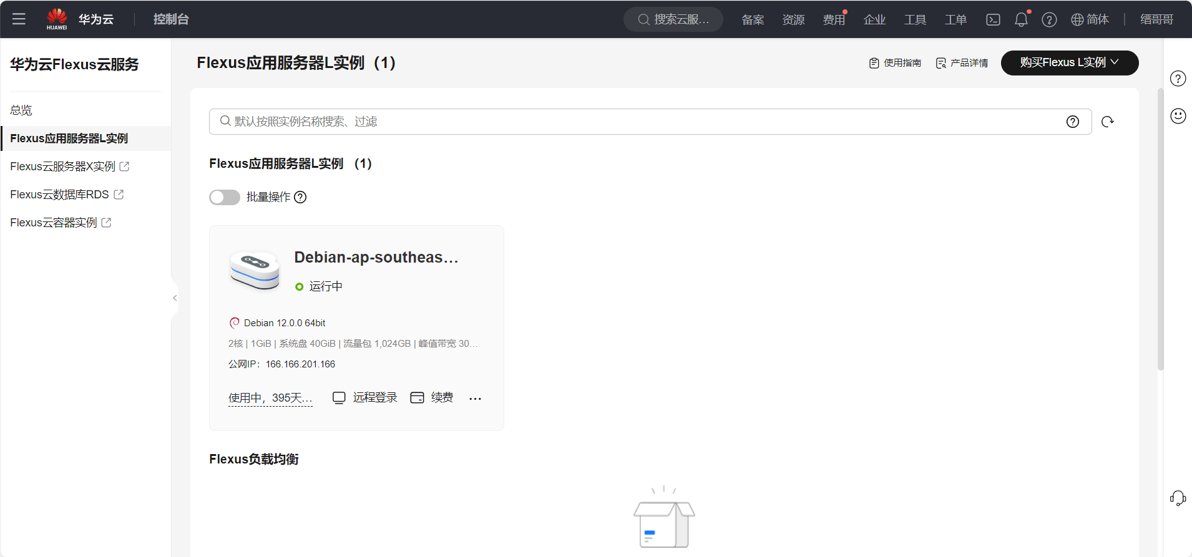Image resolution: width=1192 pixels, height=557 pixels.
Task: Click the 控制台 console link
Action: coord(171,19)
